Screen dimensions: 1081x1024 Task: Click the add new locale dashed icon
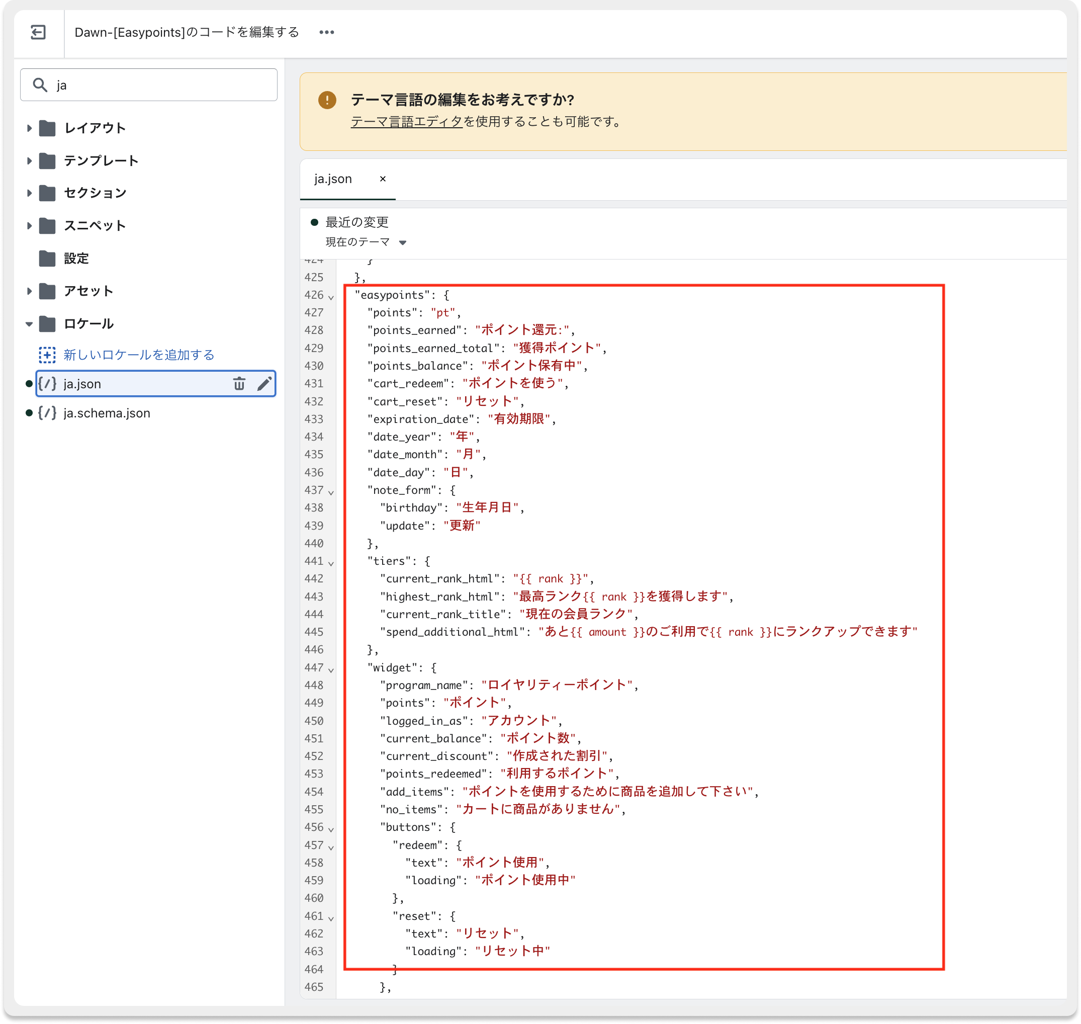[47, 355]
